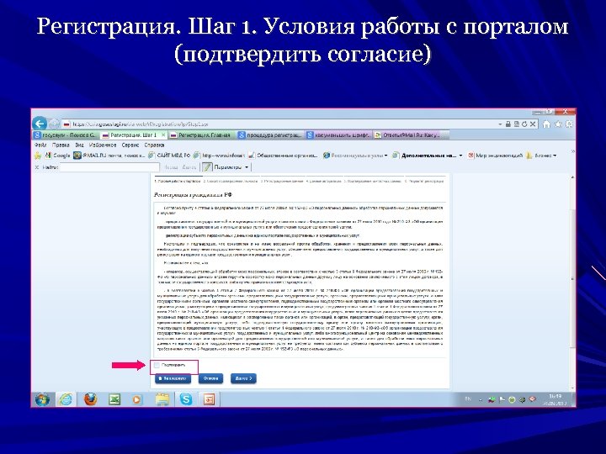This screenshot has width=606, height=454.
Task: Open address bar dropdown arrow
Action: tap(500, 124)
